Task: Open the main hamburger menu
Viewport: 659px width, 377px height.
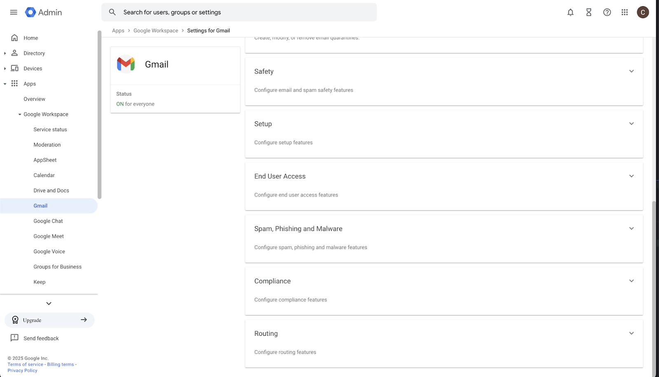Action: pos(14,12)
